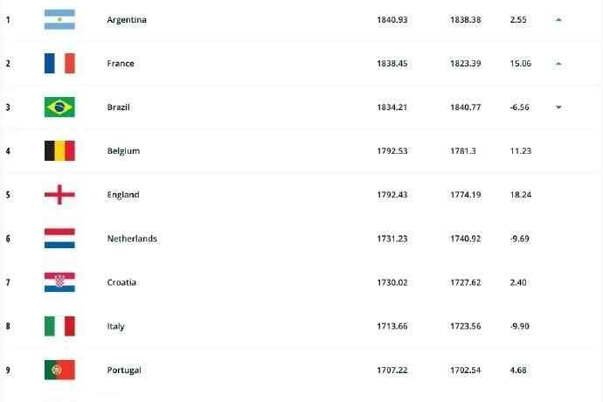Click the Argentina flag icon
Viewport: 603px width, 402px height.
(59, 19)
